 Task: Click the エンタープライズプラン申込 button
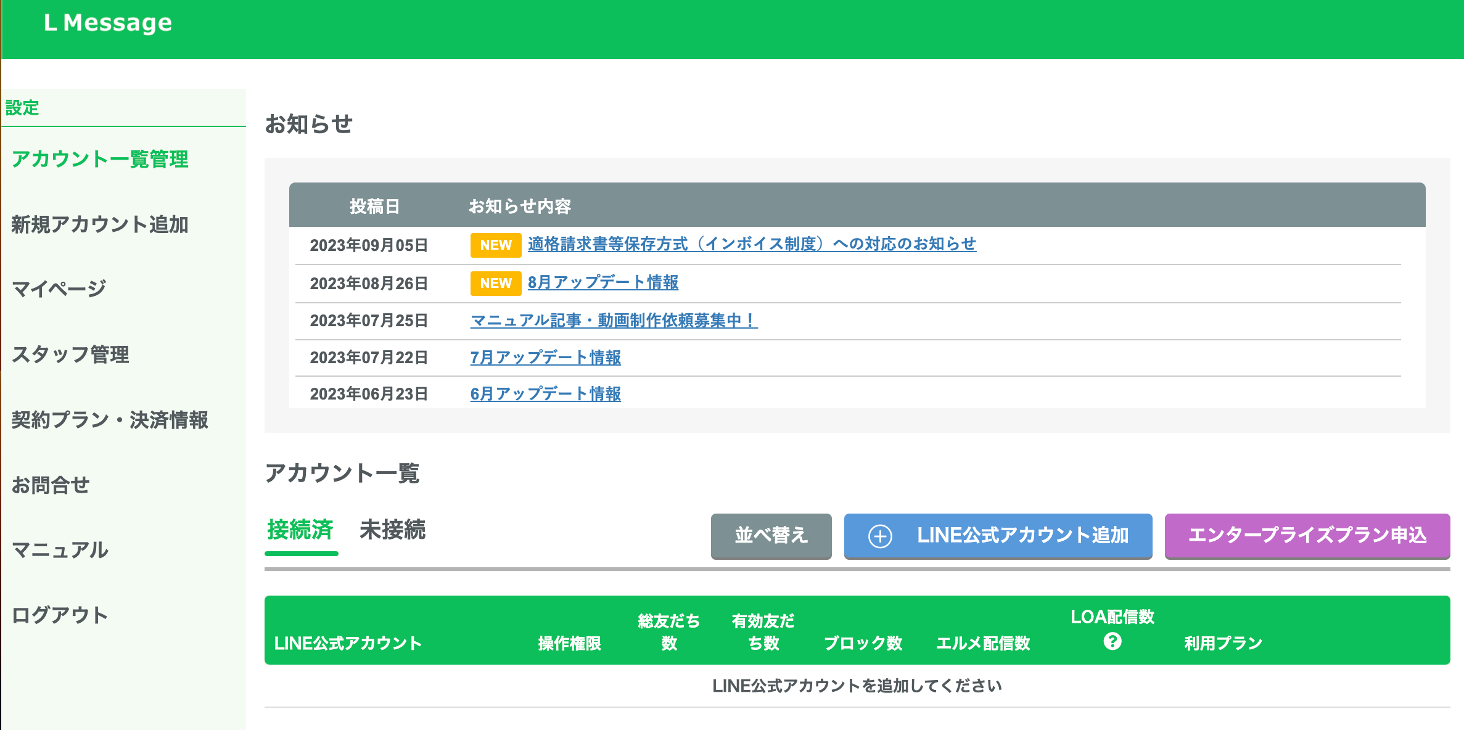(x=1307, y=535)
